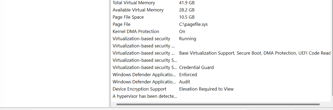333x110 pixels.
Task: Click the 10.5 GB value
Action: point(187,17)
